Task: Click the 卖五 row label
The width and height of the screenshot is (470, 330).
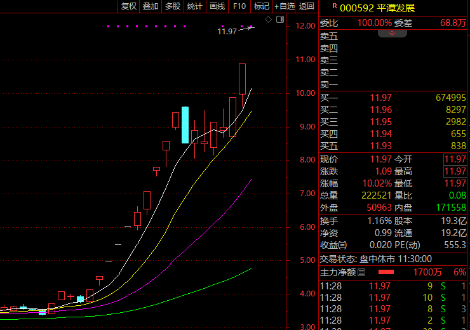Action: pos(329,36)
